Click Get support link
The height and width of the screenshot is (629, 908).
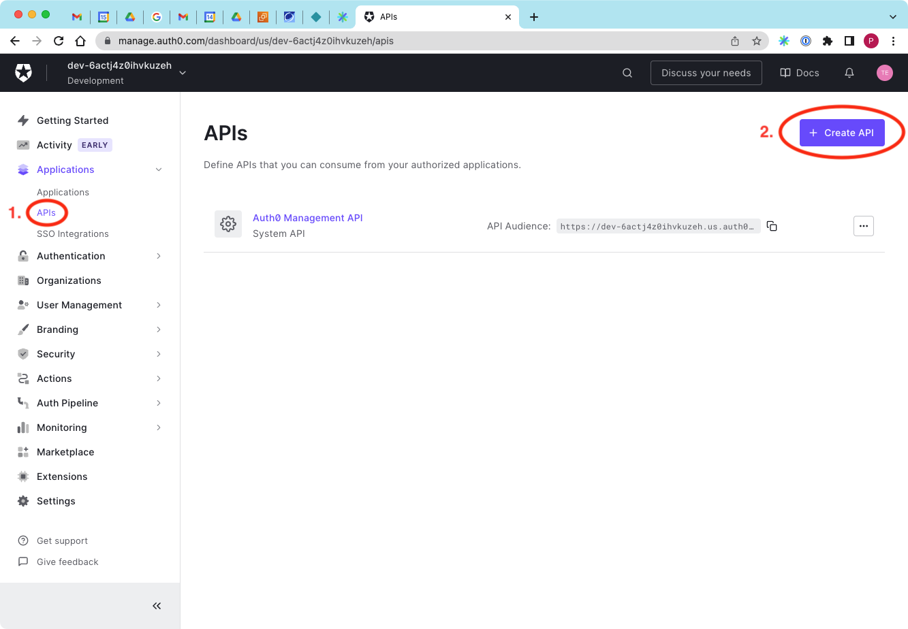(x=62, y=541)
